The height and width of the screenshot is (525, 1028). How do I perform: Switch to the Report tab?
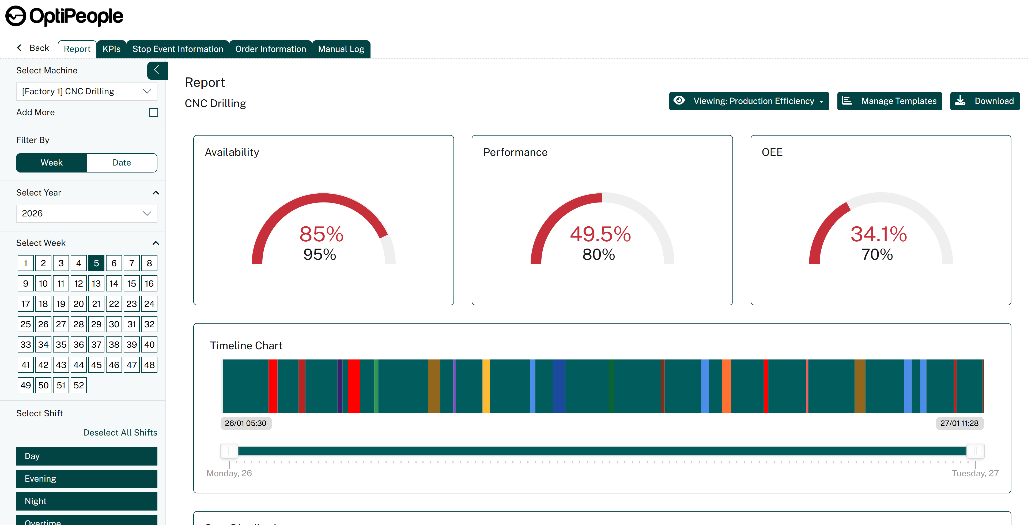point(77,49)
